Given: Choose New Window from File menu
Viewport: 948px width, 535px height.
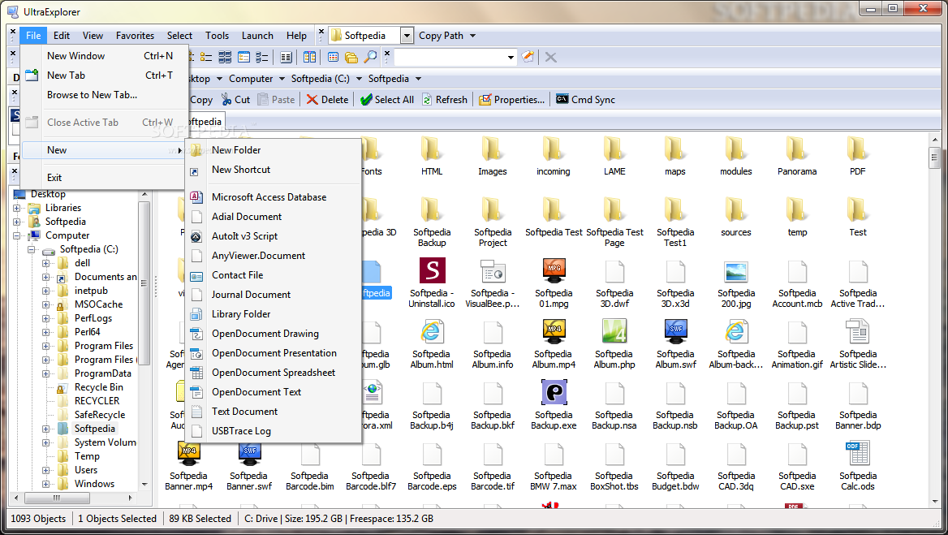Looking at the screenshot, I should [106, 56].
